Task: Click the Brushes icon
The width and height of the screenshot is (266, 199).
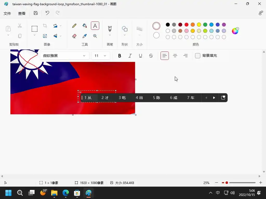Action: click(x=110, y=29)
